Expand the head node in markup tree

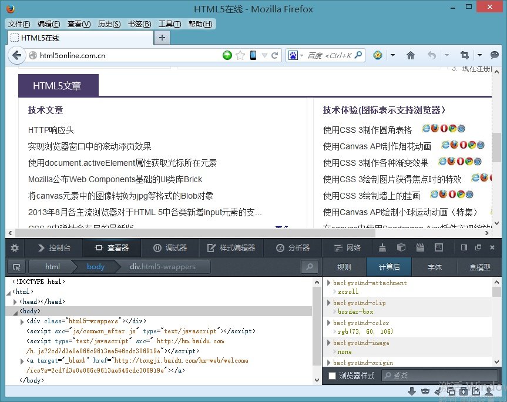pyautogui.click(x=15, y=301)
